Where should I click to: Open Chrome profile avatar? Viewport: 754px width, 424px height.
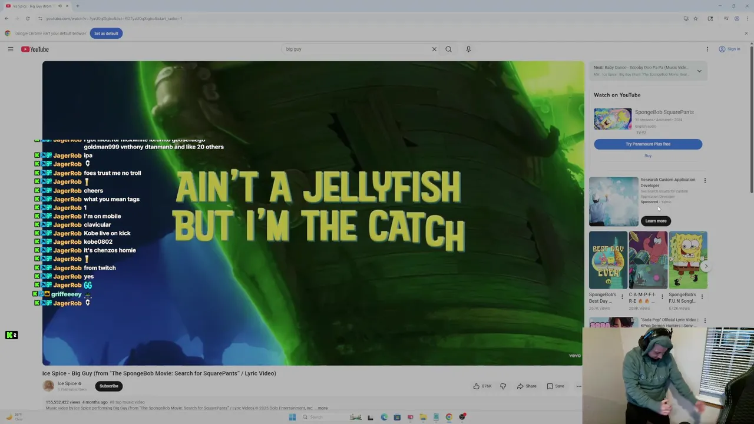click(x=736, y=19)
